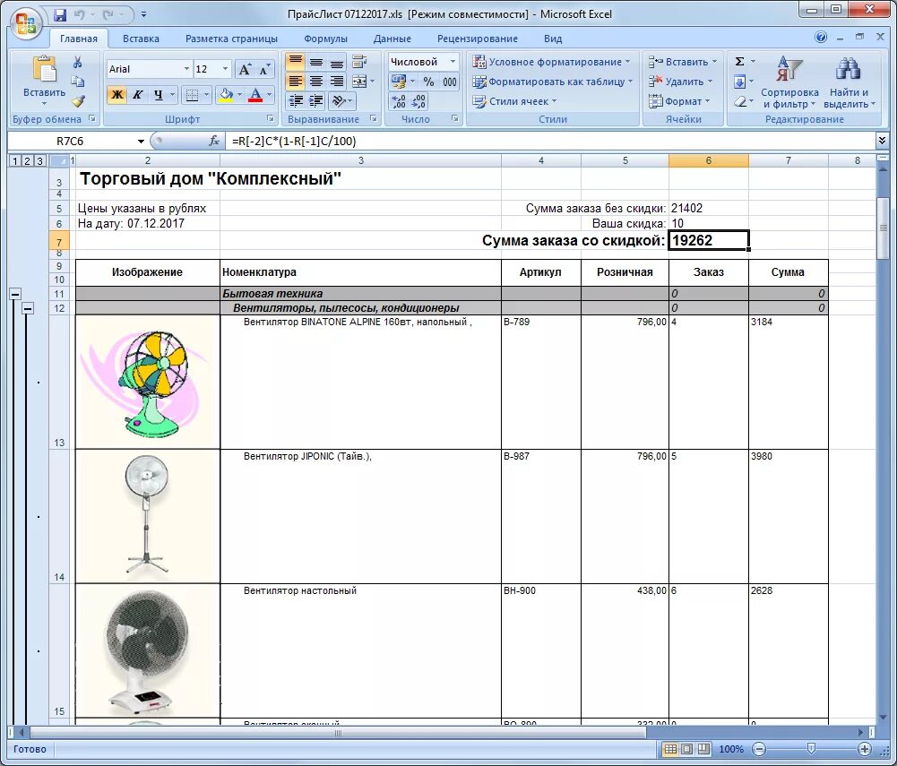Open Условное форматирование dropdown

[x=551, y=61]
